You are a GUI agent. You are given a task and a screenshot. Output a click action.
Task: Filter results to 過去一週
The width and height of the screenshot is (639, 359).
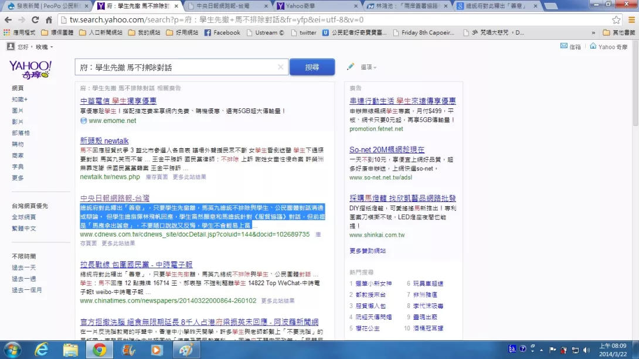tap(23, 279)
